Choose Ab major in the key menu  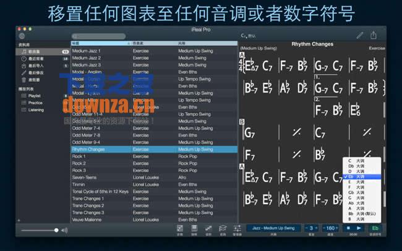362,203
